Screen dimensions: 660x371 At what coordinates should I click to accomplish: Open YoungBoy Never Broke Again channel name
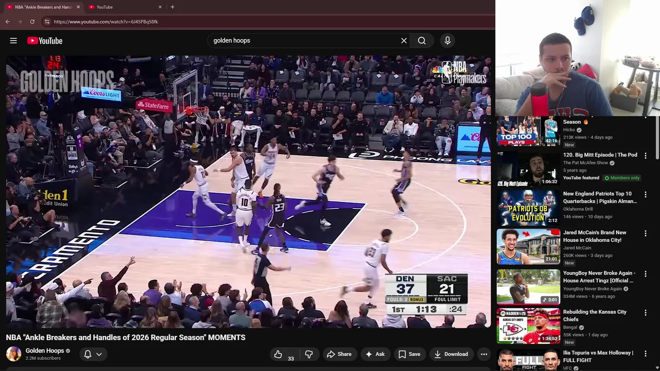click(x=592, y=289)
